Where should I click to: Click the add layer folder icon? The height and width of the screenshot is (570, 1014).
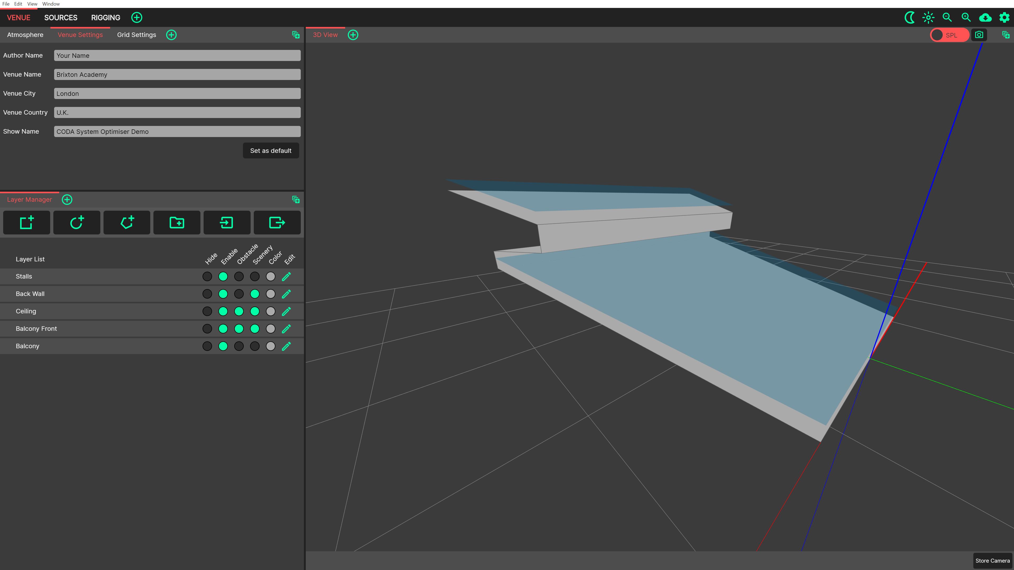pos(177,222)
